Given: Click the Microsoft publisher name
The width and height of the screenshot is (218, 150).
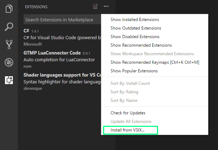Looking at the screenshot, I should tap(32, 44).
